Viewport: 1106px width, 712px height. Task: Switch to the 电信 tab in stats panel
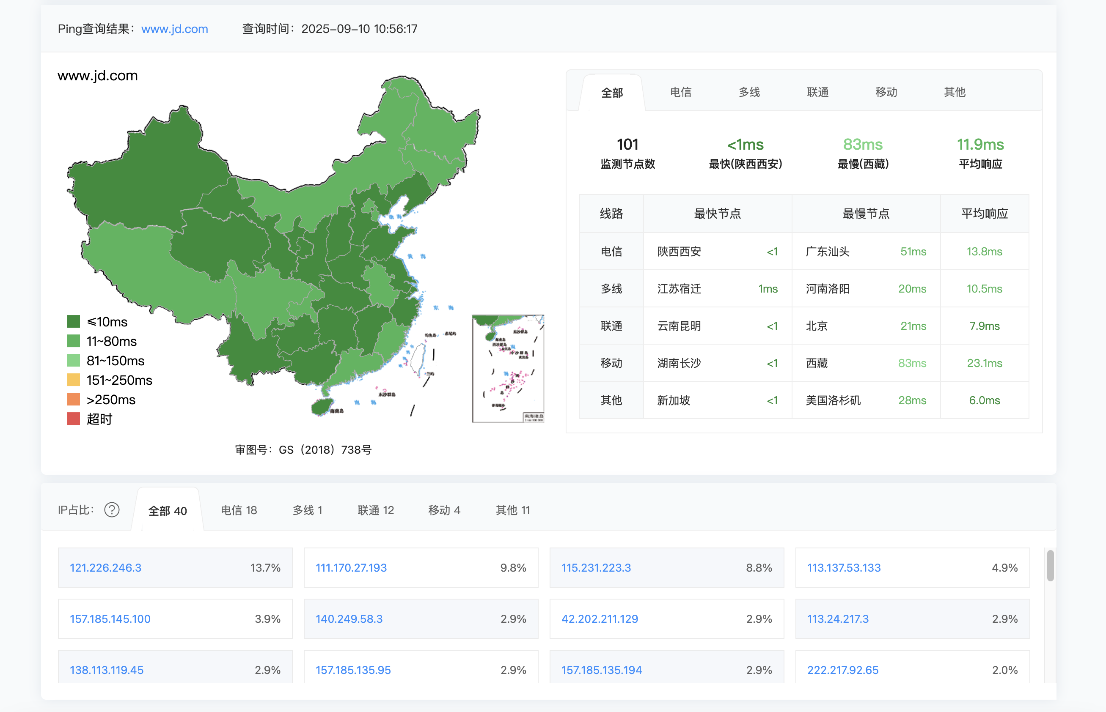(680, 92)
